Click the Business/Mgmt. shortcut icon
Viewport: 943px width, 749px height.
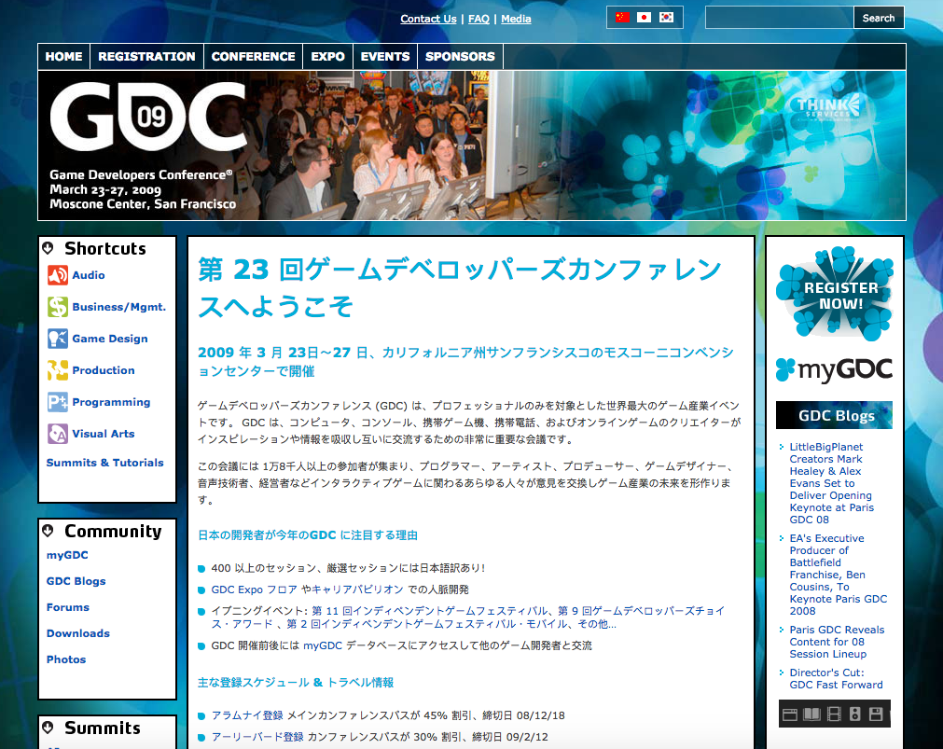(x=58, y=307)
